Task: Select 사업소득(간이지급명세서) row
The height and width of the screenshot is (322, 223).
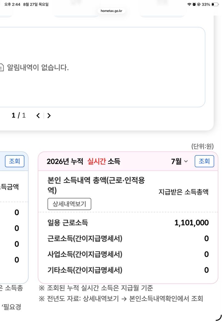Action: pos(128,254)
